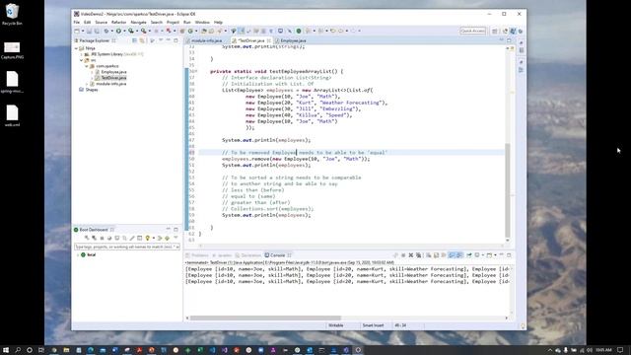Click the taskbar clock
The height and width of the screenshot is (355, 631).
[x=603, y=350]
